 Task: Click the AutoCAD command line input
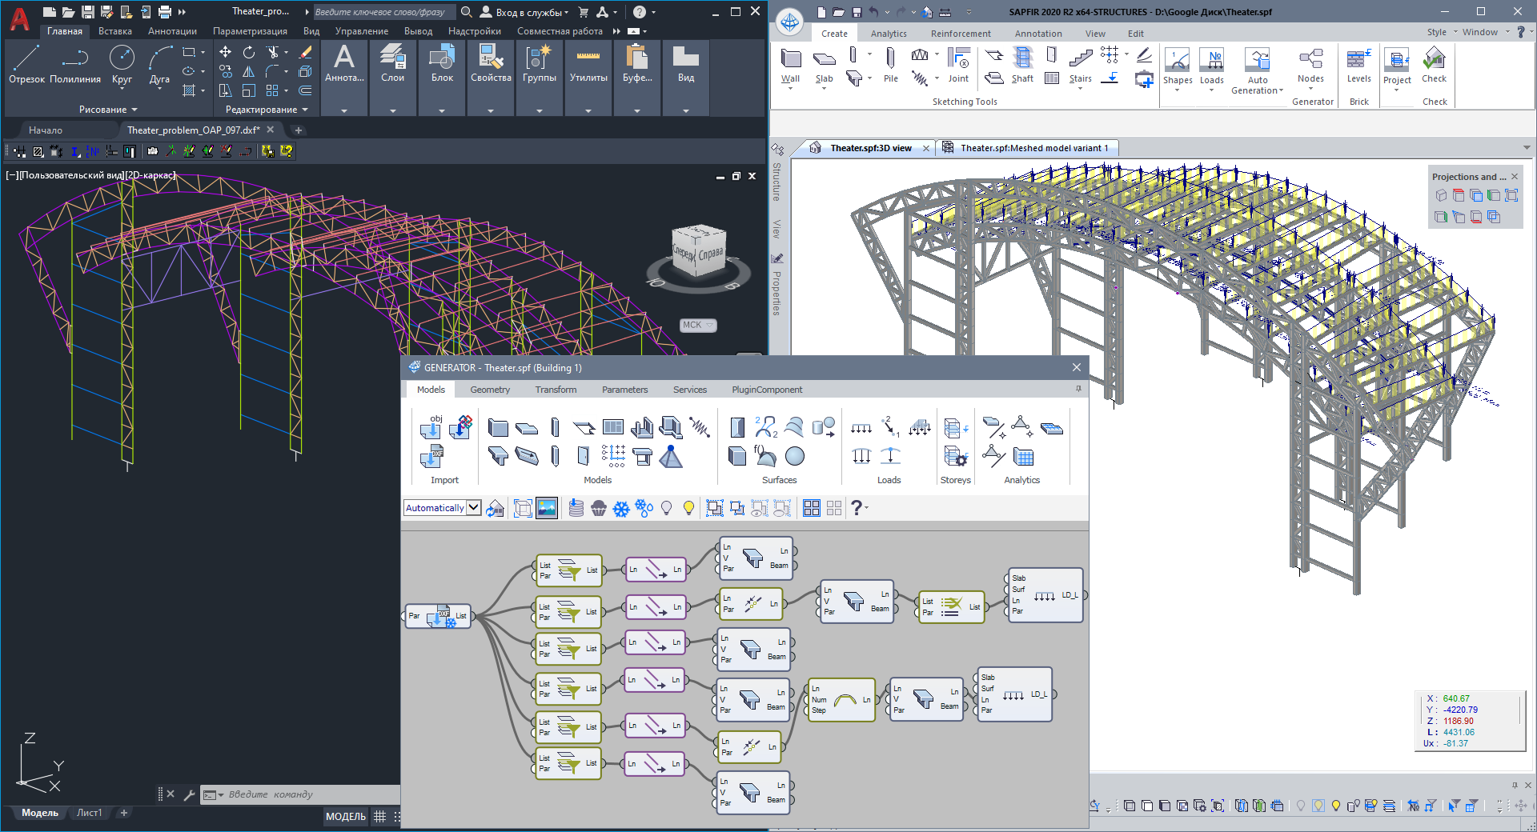click(308, 794)
